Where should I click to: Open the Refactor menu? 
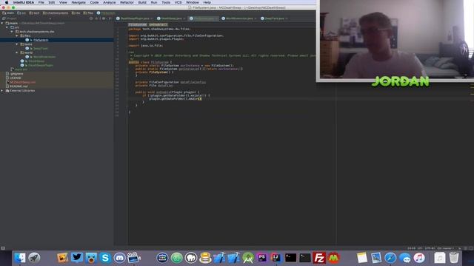pos(127,2)
